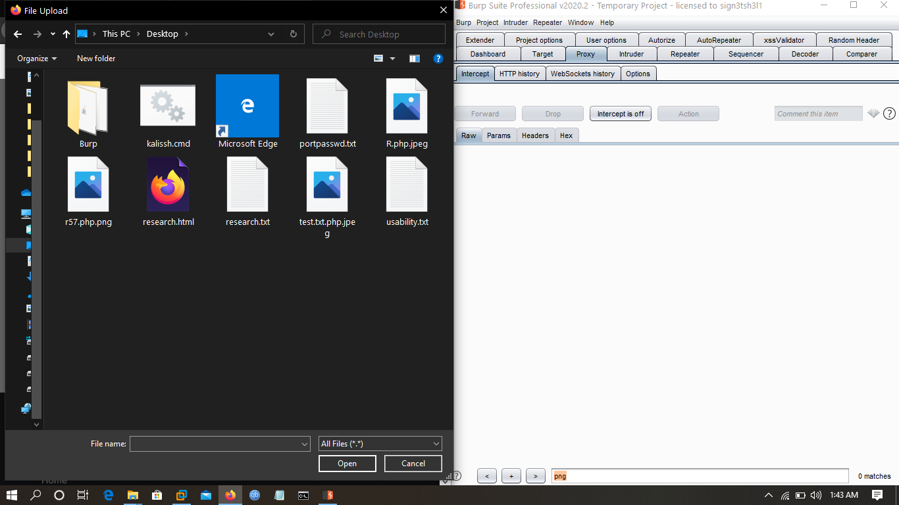The width and height of the screenshot is (899, 505).
Task: Open the Intruder menu in menu bar
Action: [515, 22]
